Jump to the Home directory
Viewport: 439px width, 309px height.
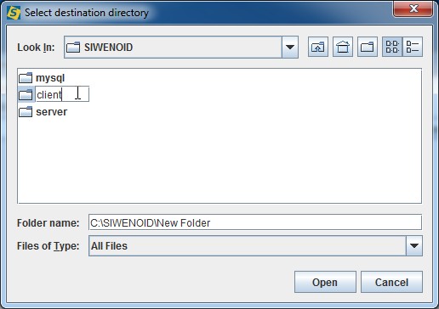coord(343,47)
